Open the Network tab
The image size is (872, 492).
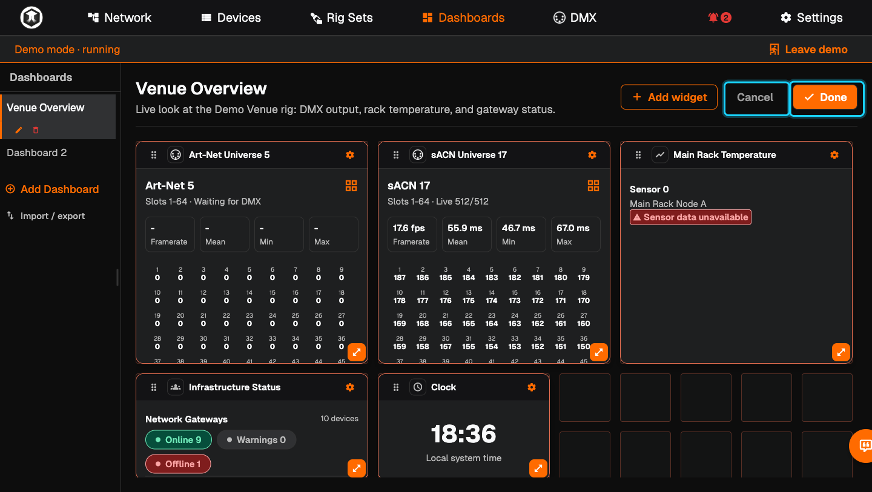pyautogui.click(x=119, y=18)
